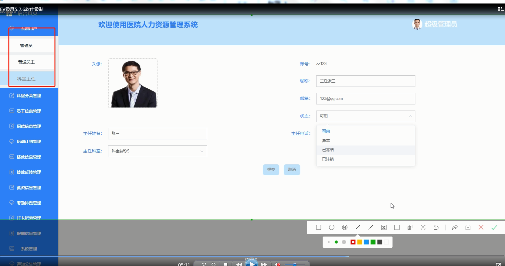Pick the blue color swatch
The image size is (505, 266).
(366, 242)
